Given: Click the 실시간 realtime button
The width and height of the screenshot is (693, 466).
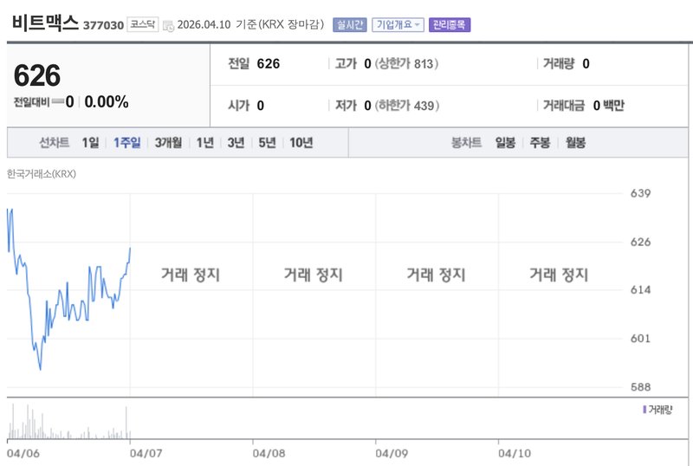Looking at the screenshot, I should click(350, 25).
